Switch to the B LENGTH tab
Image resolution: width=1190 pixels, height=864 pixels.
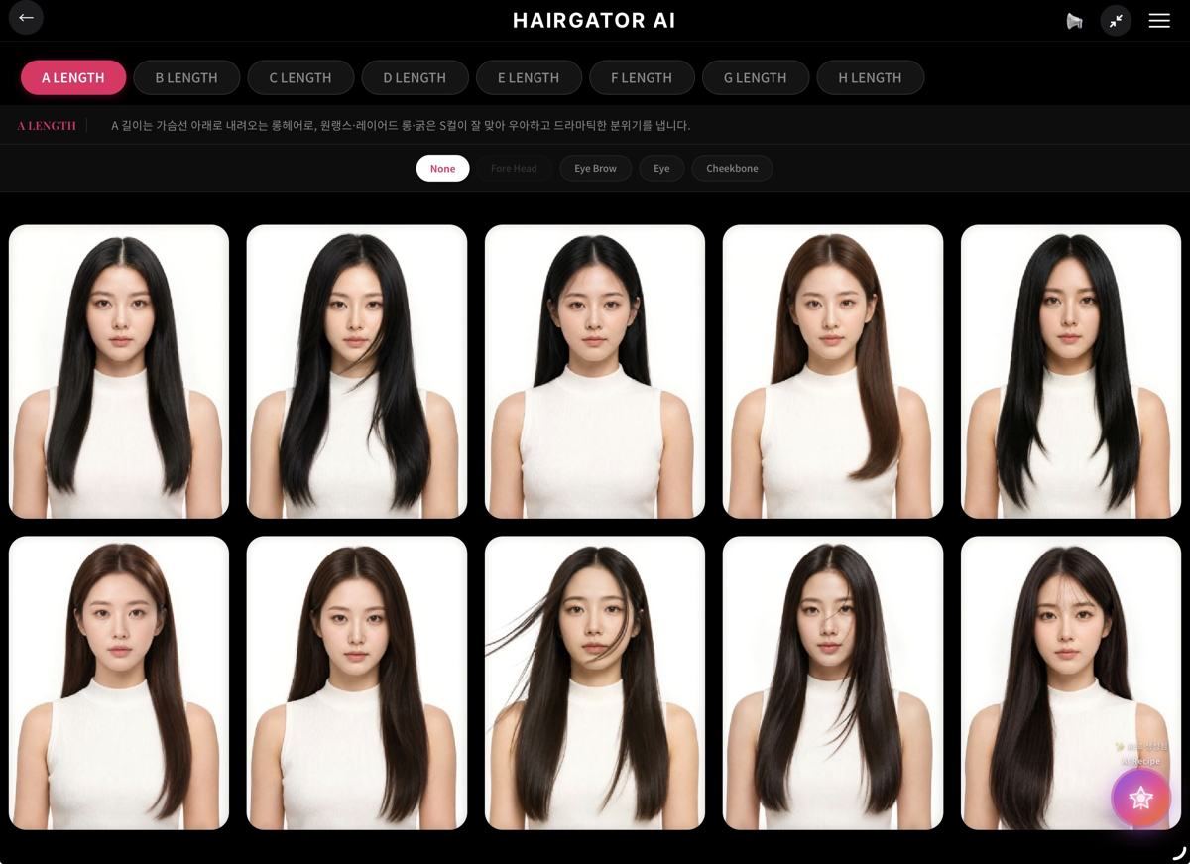(x=186, y=77)
